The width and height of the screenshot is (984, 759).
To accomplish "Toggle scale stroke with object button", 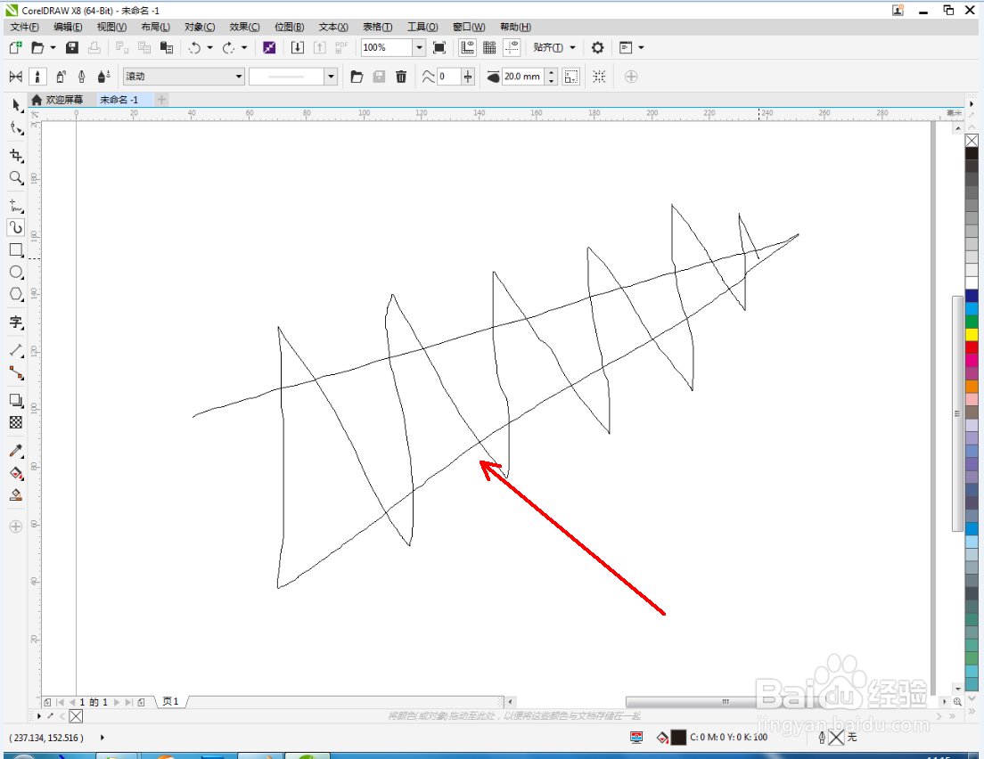I will (x=571, y=77).
